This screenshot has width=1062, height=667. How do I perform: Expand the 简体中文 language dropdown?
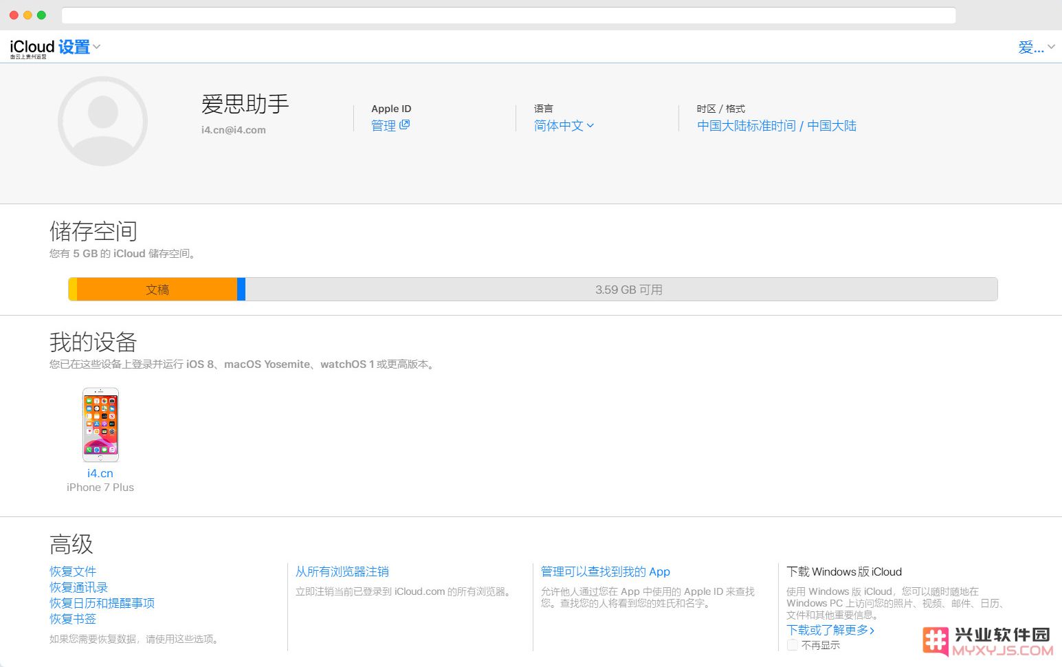click(x=564, y=125)
